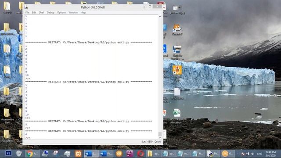This screenshot has height=158, width=281.
Task: Open the pink puzzle app in the taskbar
Action: tap(130, 154)
